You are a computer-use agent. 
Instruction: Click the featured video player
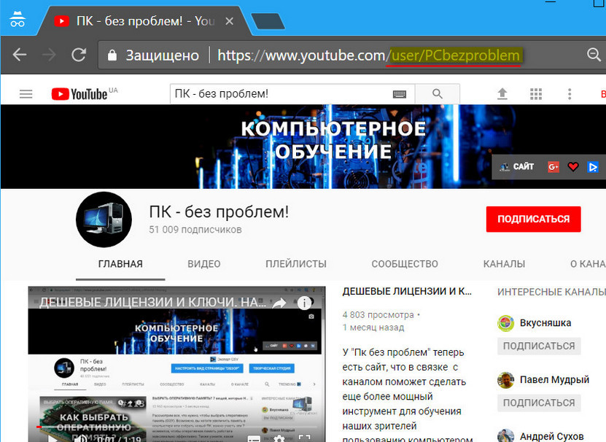tap(176, 364)
